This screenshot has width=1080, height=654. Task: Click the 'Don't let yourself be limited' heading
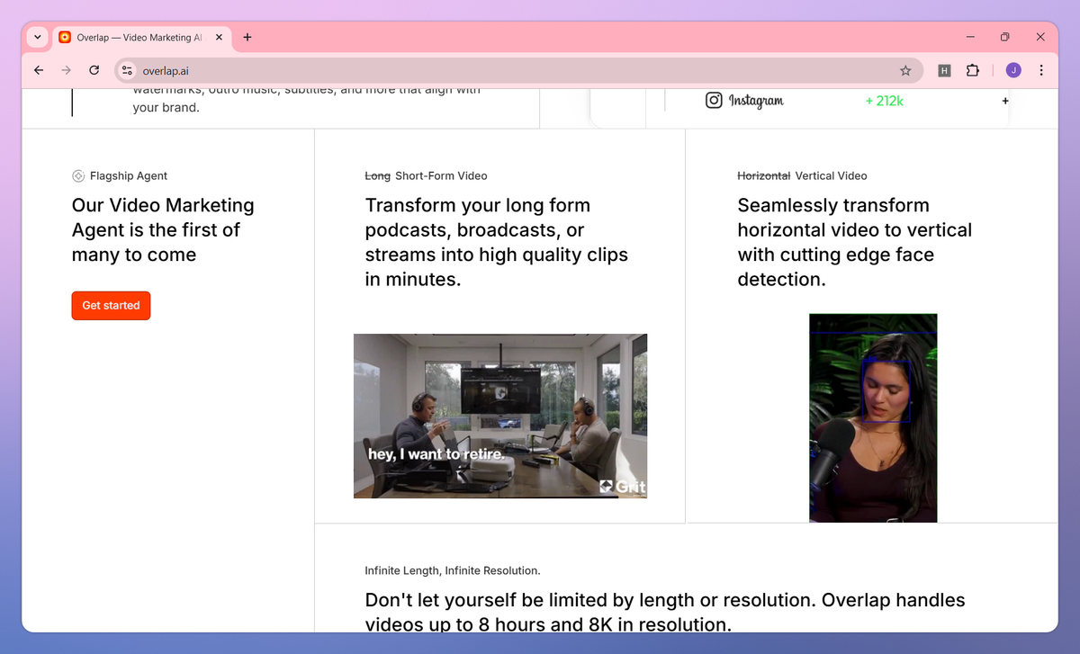point(665,612)
